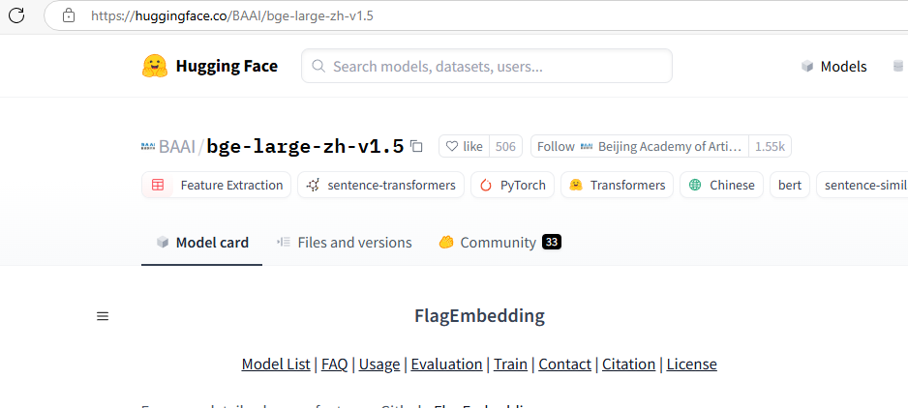Open the Community tab
The image size is (908, 408).
click(500, 243)
